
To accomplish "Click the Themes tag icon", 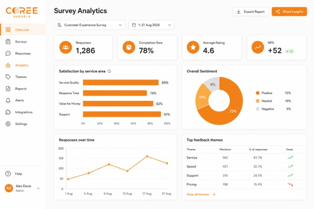I will point(8,77).
